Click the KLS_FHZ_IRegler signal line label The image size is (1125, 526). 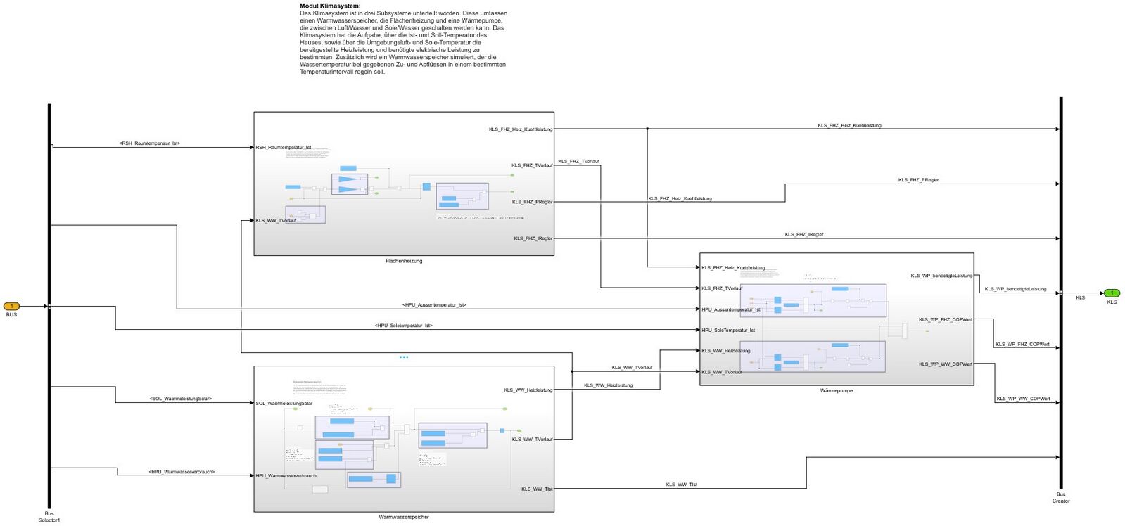[x=803, y=234]
